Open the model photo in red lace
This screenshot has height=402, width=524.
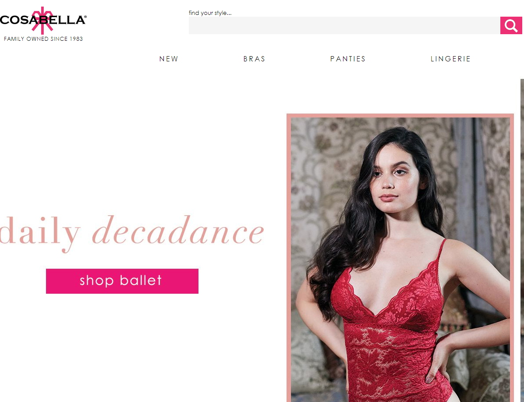(400, 259)
